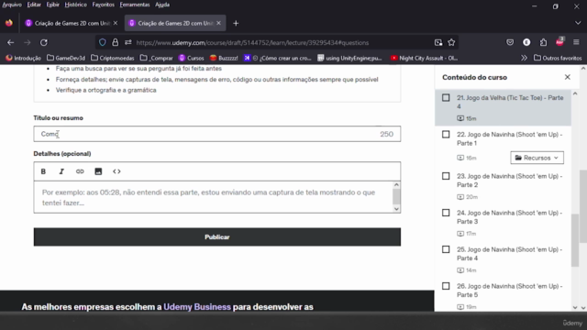Open lecture 23 Jogo de Navinha Parte 2
This screenshot has height=330, width=587.
coord(510,181)
